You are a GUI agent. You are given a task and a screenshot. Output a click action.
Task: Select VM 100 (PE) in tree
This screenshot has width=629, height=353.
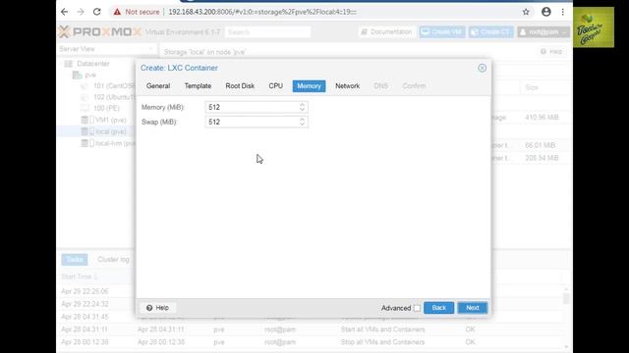pyautogui.click(x=106, y=108)
